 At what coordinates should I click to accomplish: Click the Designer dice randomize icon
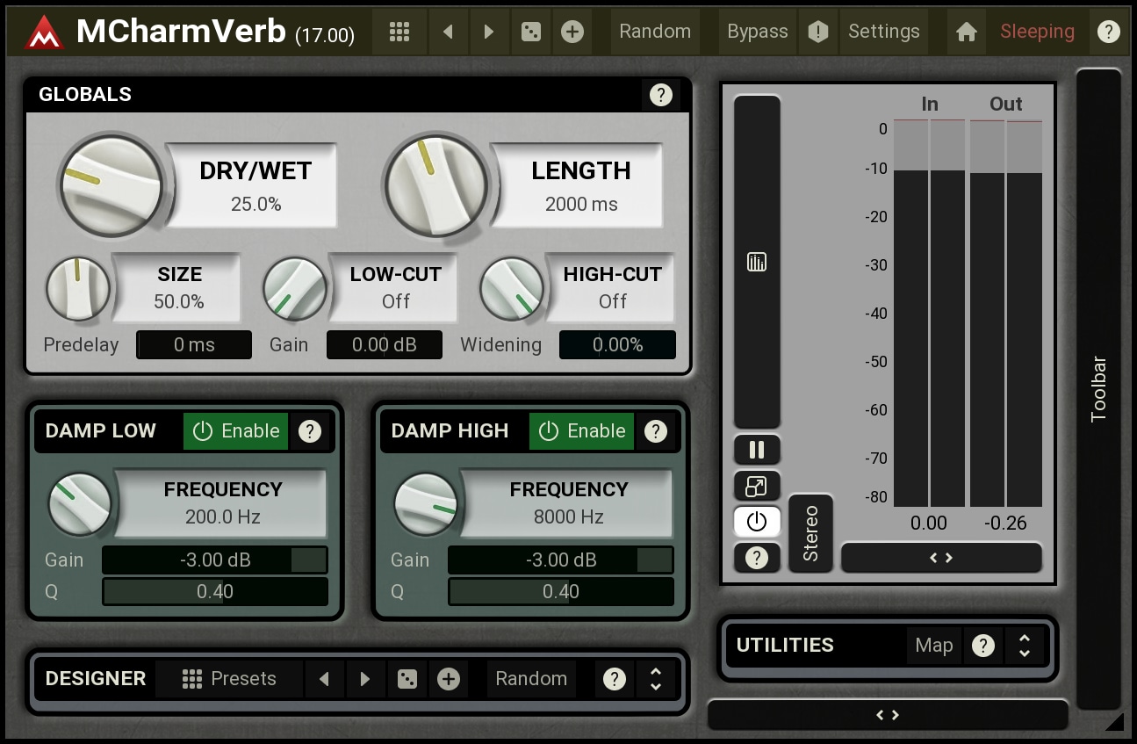(x=407, y=679)
